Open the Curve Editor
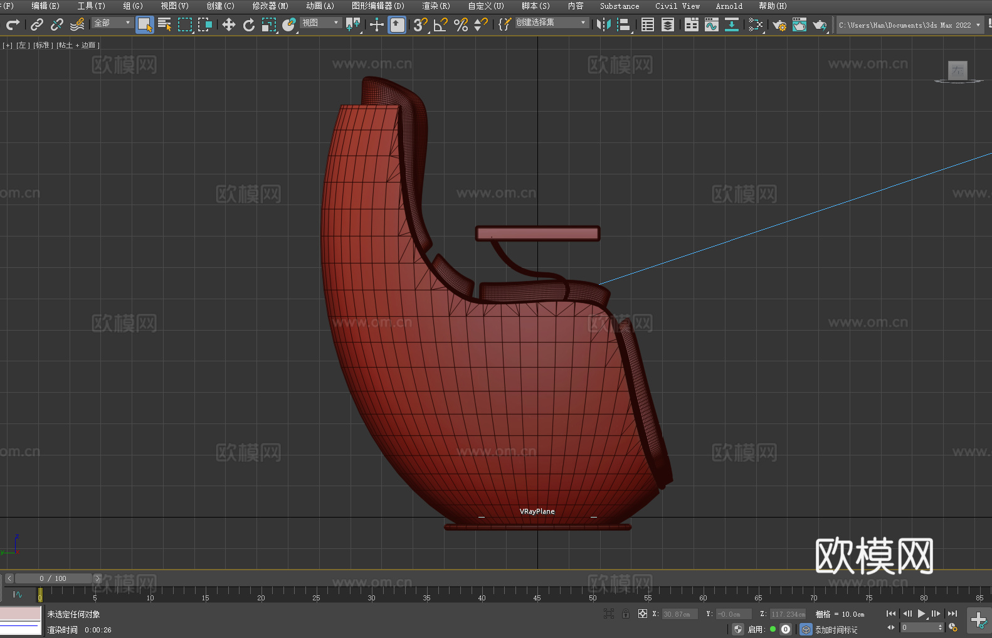992x638 pixels. [712, 24]
